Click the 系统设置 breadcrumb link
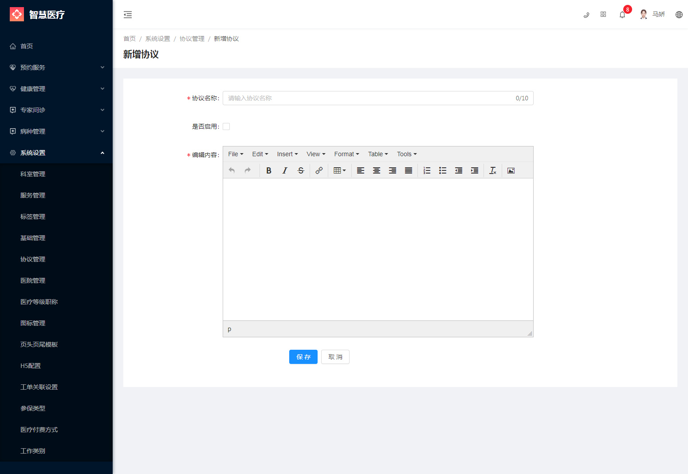This screenshot has height=474, width=688. [158, 39]
